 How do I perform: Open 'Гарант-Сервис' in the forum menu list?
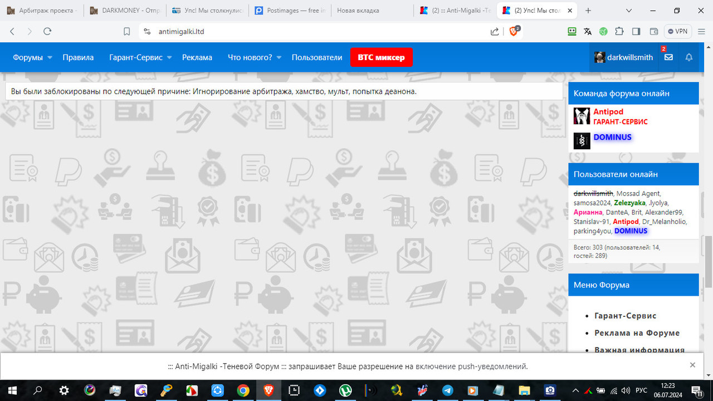pos(626,315)
